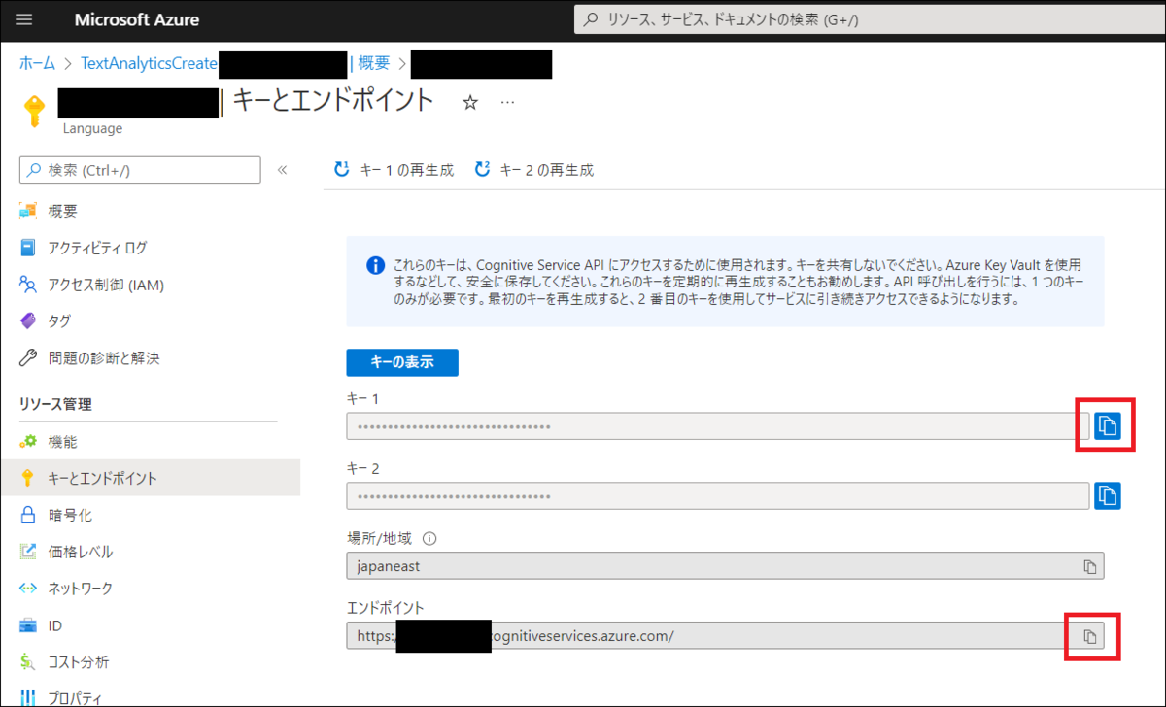The width and height of the screenshot is (1166, 707).
Task: Click the blue info icon in the notice banner
Action: tap(374, 265)
